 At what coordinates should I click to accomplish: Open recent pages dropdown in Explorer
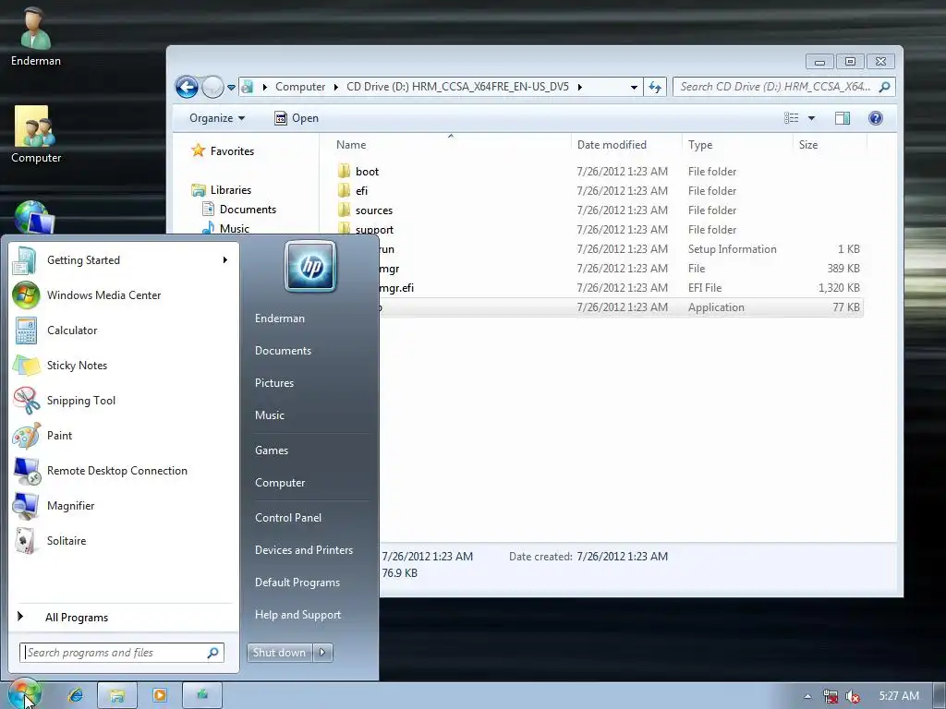[x=231, y=88]
